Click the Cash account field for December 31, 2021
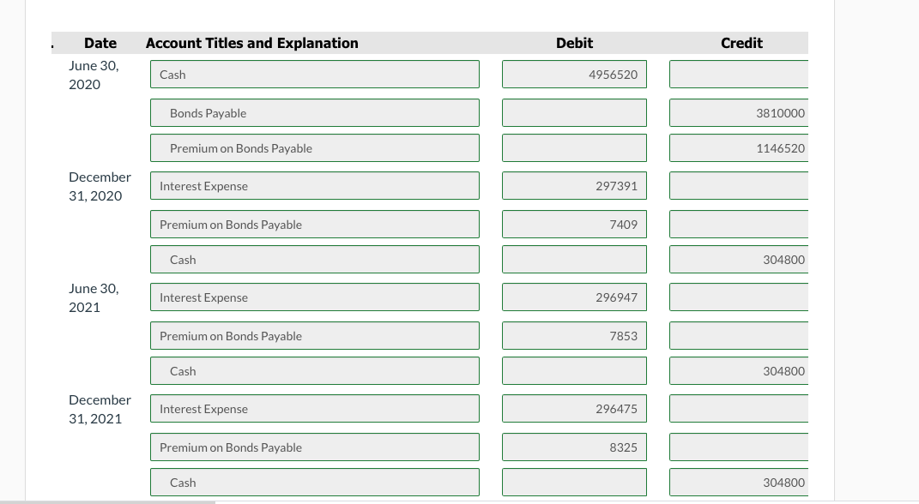Viewport: 919px width, 504px height. click(x=314, y=482)
